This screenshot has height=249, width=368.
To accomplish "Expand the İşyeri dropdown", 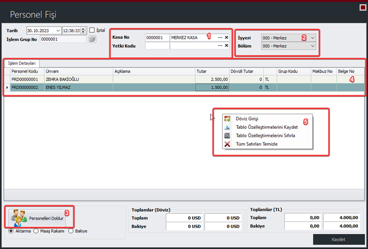I will click(x=313, y=38).
